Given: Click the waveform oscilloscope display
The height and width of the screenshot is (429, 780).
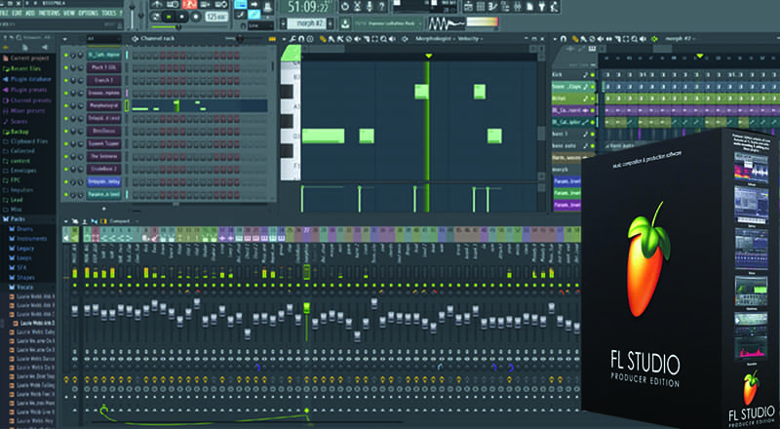Looking at the screenshot, I should coord(447,23).
